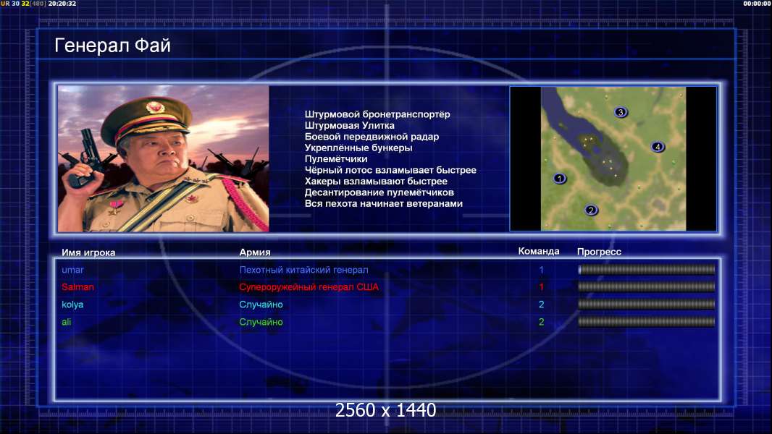This screenshot has width=772, height=434.
Task: Select player name 'umar'
Action: [72, 270]
